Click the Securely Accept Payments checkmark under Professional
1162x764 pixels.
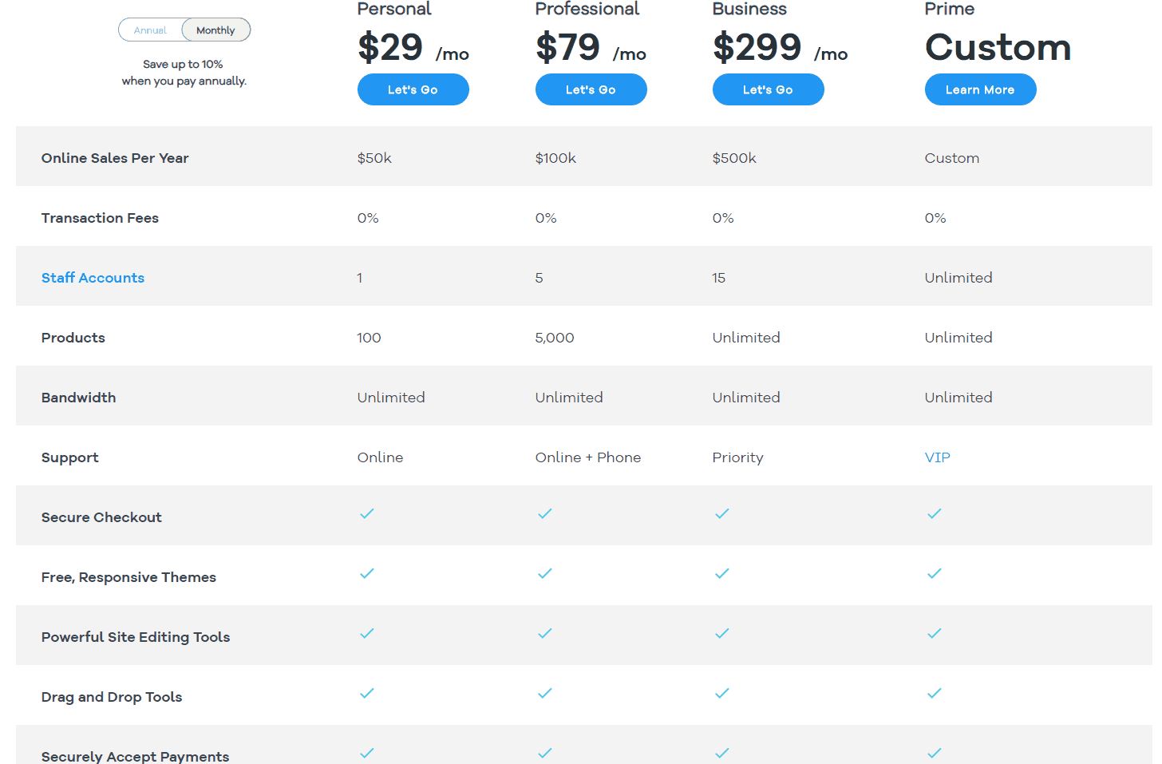pos(545,753)
